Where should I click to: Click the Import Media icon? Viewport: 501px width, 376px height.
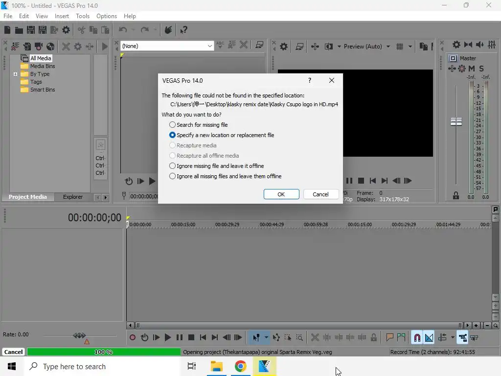coord(27,47)
